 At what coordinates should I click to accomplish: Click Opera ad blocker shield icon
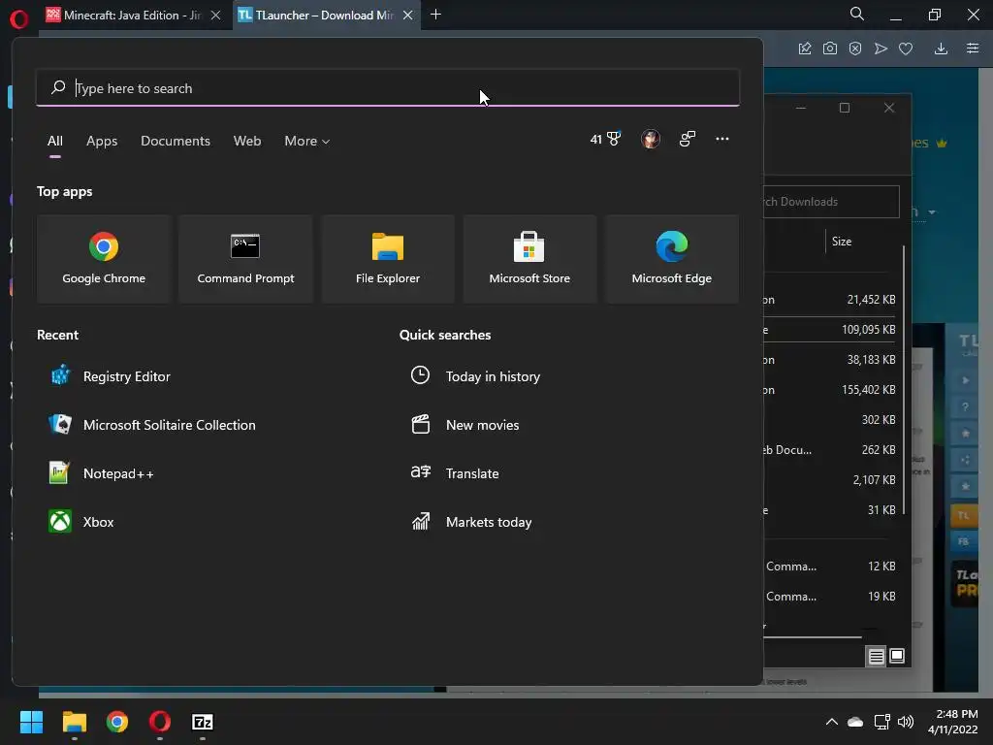point(855,49)
